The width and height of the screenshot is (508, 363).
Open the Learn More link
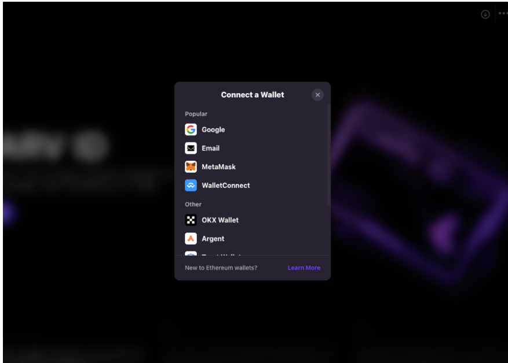point(304,268)
